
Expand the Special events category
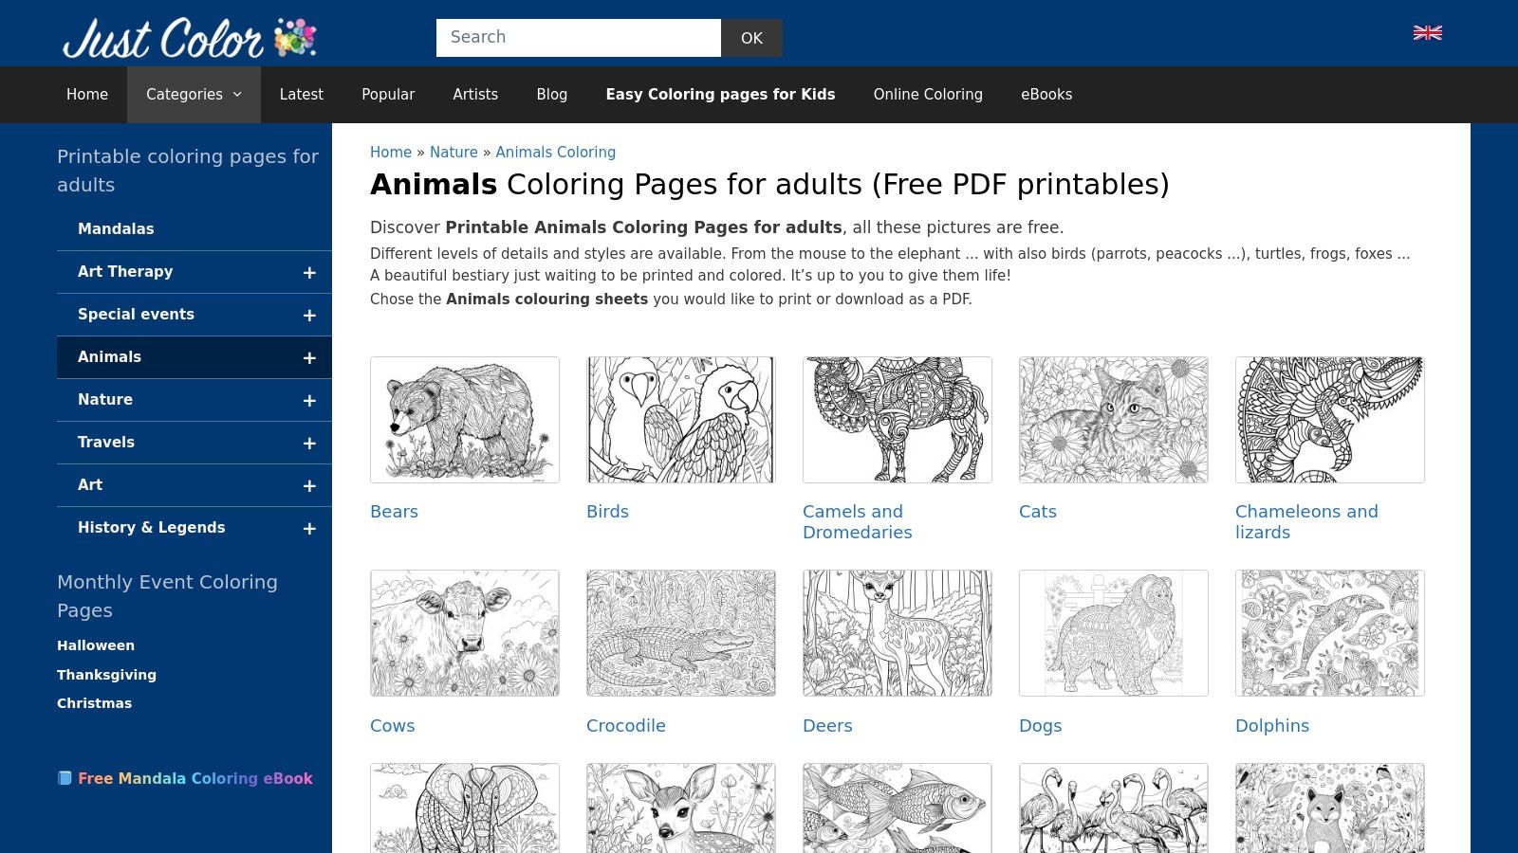pyautogui.click(x=308, y=315)
